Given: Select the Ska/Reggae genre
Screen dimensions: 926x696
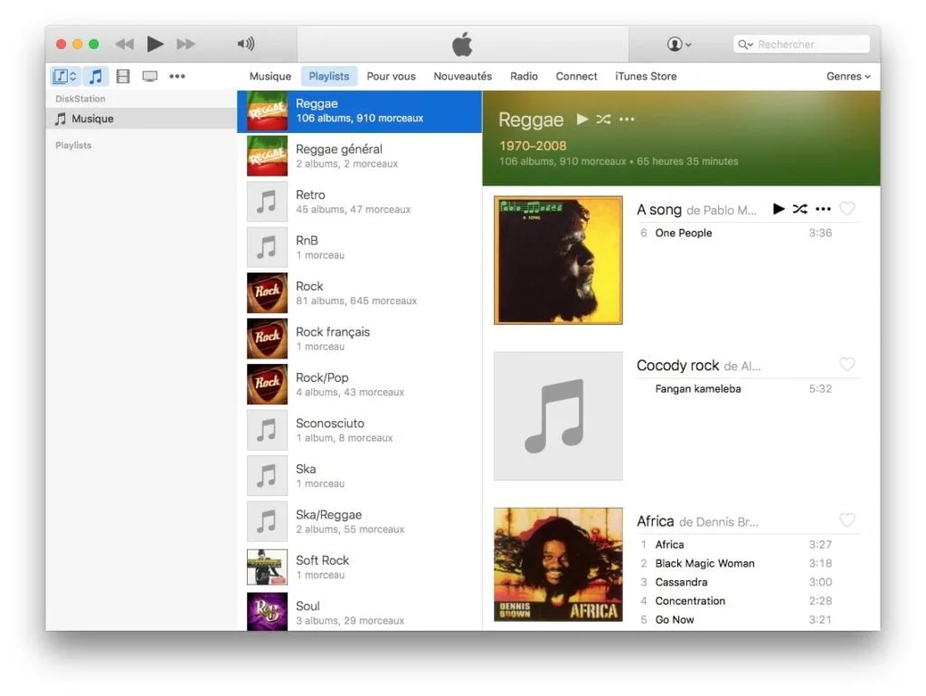Looking at the screenshot, I should [x=360, y=521].
